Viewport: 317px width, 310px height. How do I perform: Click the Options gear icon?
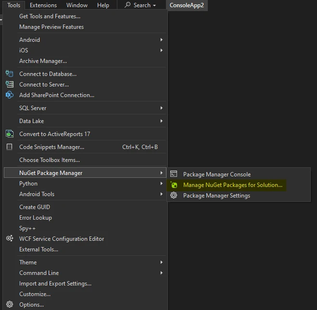click(x=9, y=305)
